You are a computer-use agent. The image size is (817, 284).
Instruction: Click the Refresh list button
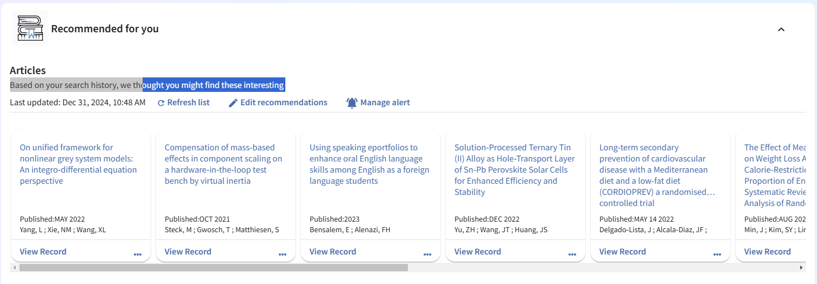coord(183,102)
